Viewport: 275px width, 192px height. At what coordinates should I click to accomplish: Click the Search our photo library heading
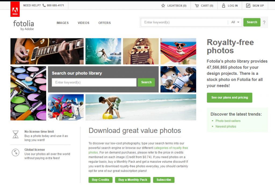click(x=77, y=73)
